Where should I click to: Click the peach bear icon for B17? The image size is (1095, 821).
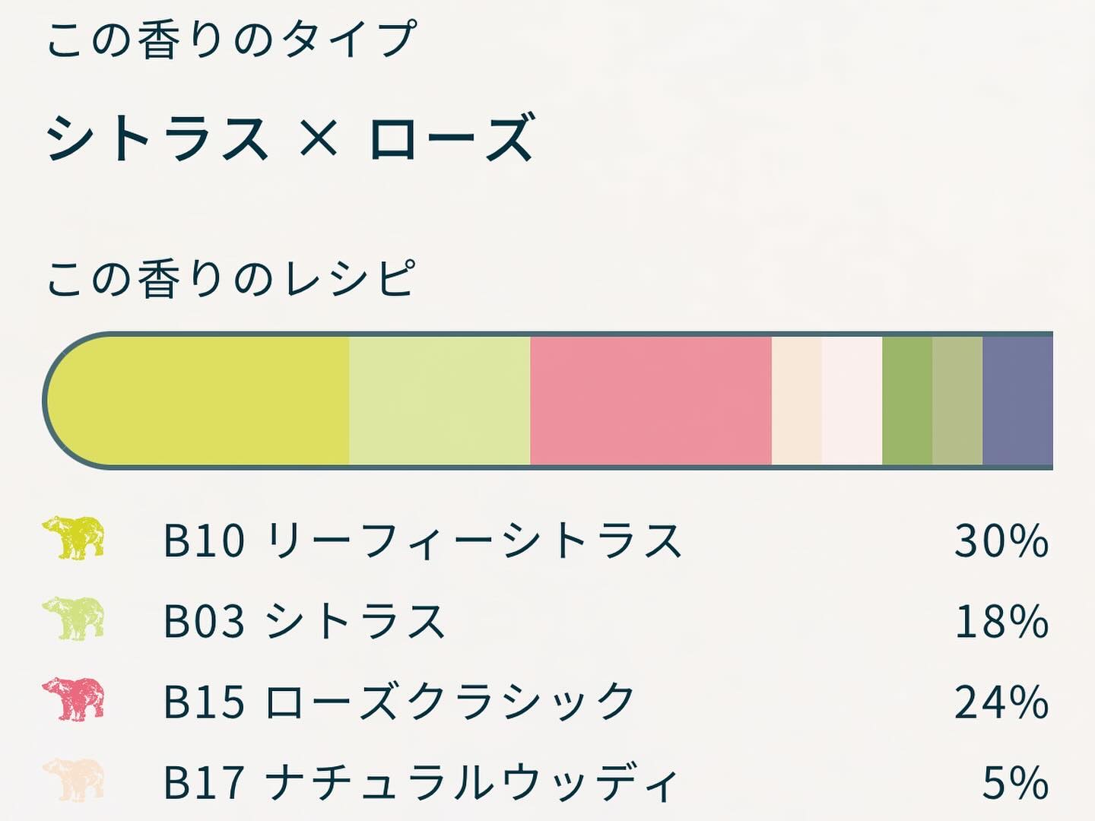click(74, 779)
